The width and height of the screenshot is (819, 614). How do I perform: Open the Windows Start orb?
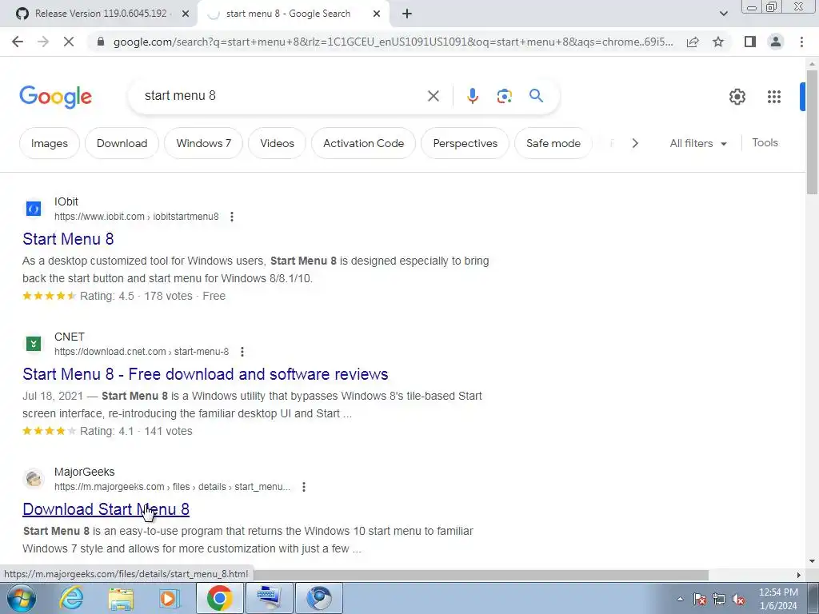tap(21, 598)
